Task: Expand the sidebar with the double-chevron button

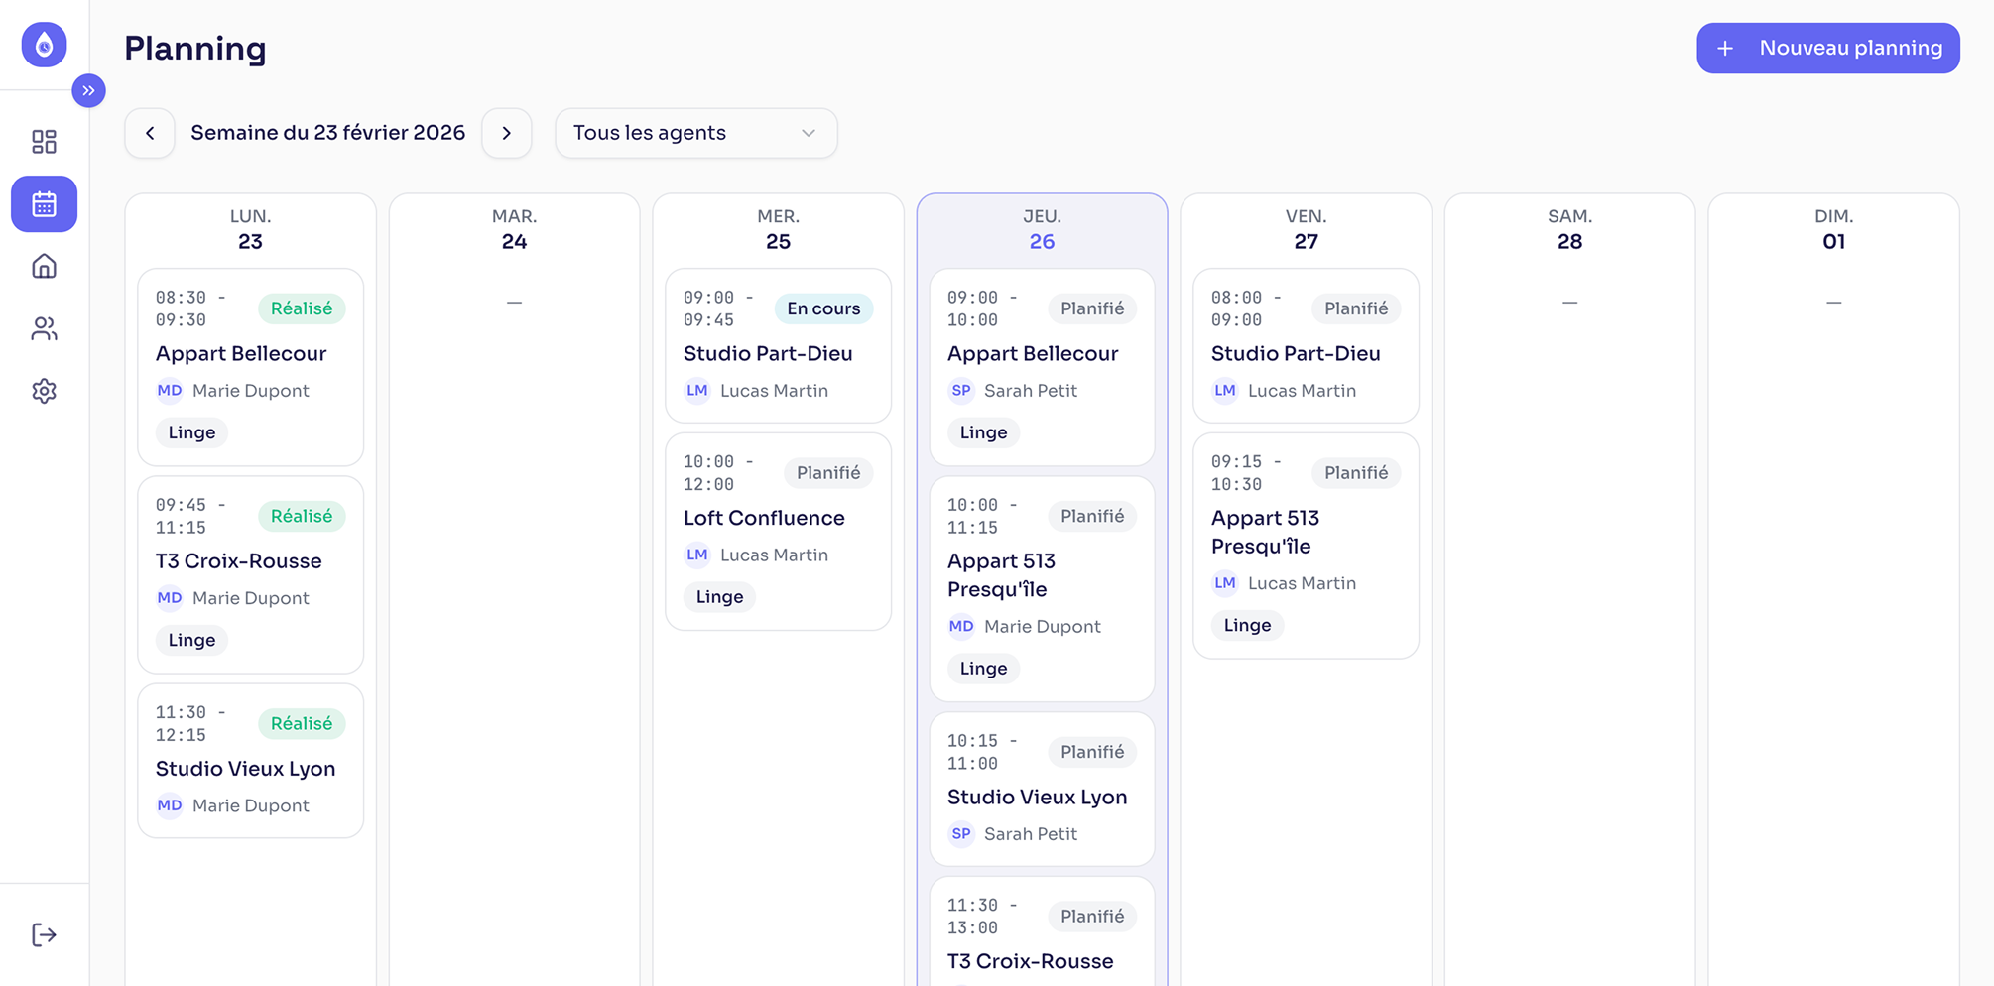Action: pyautogui.click(x=89, y=90)
